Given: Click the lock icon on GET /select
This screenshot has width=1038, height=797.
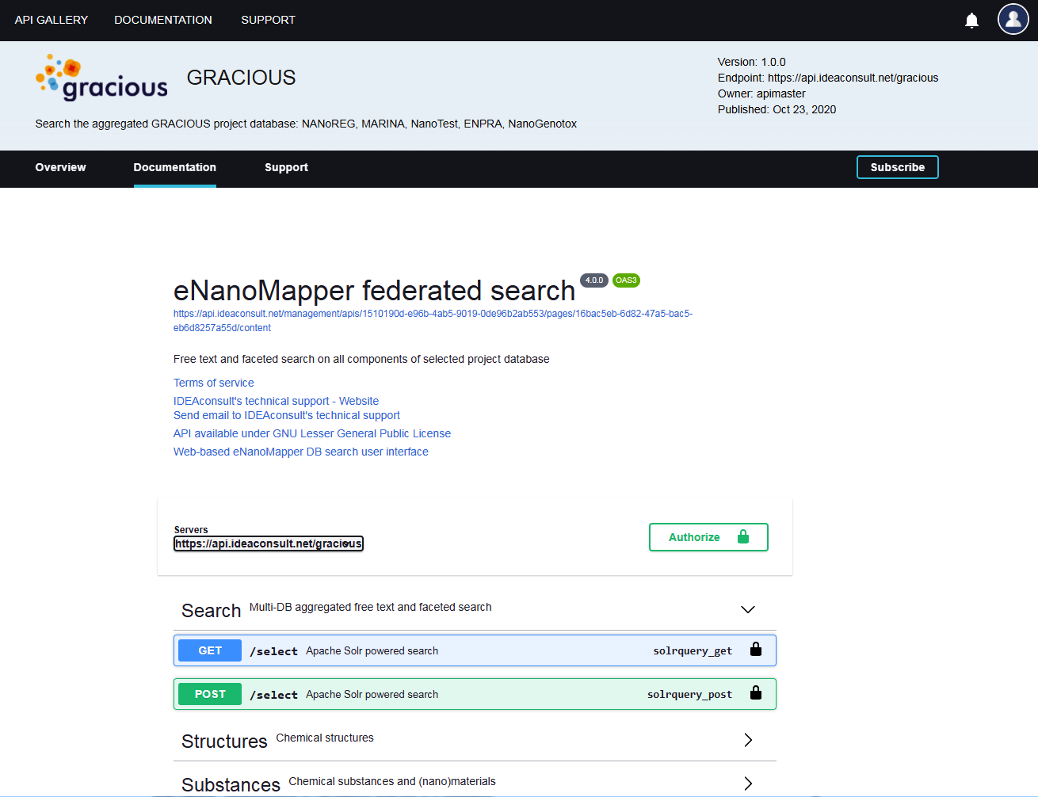Looking at the screenshot, I should click(x=756, y=650).
